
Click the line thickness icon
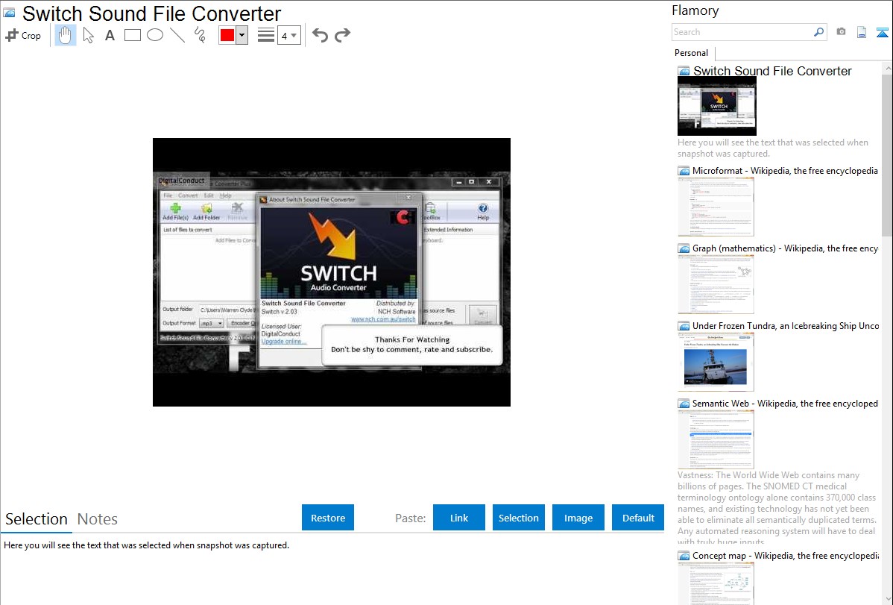coord(266,35)
